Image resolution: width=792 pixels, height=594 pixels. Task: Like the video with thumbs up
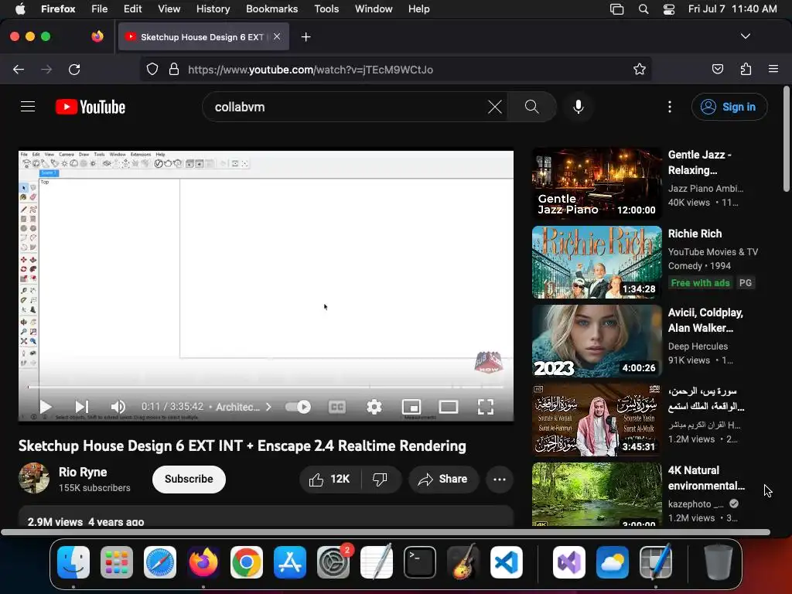click(329, 479)
